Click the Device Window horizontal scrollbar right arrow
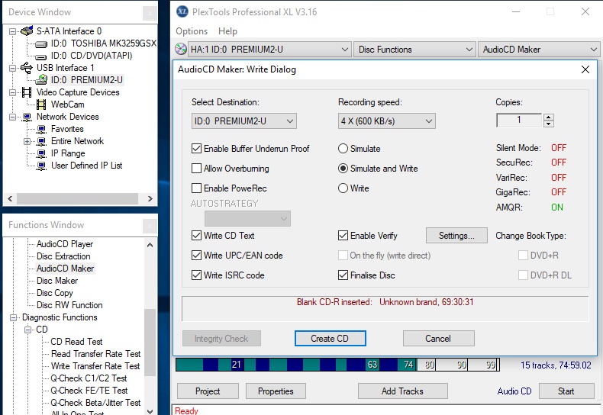The height and width of the screenshot is (415, 603). pyautogui.click(x=150, y=198)
